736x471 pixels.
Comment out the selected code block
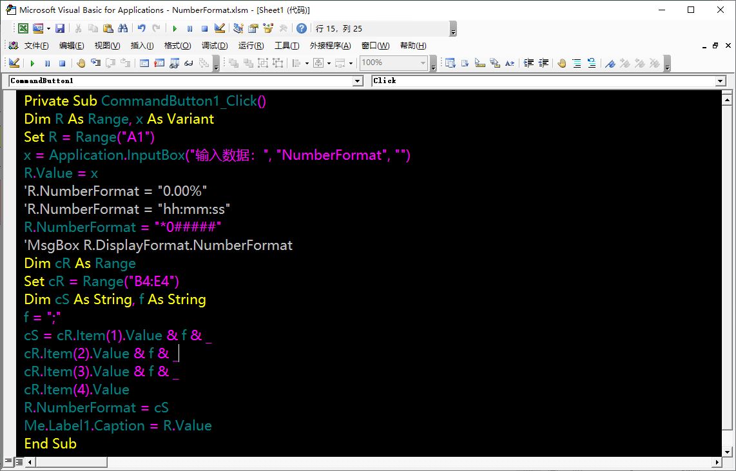[x=577, y=63]
